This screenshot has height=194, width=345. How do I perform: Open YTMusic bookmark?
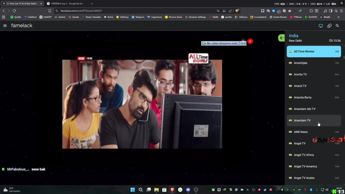296,17
